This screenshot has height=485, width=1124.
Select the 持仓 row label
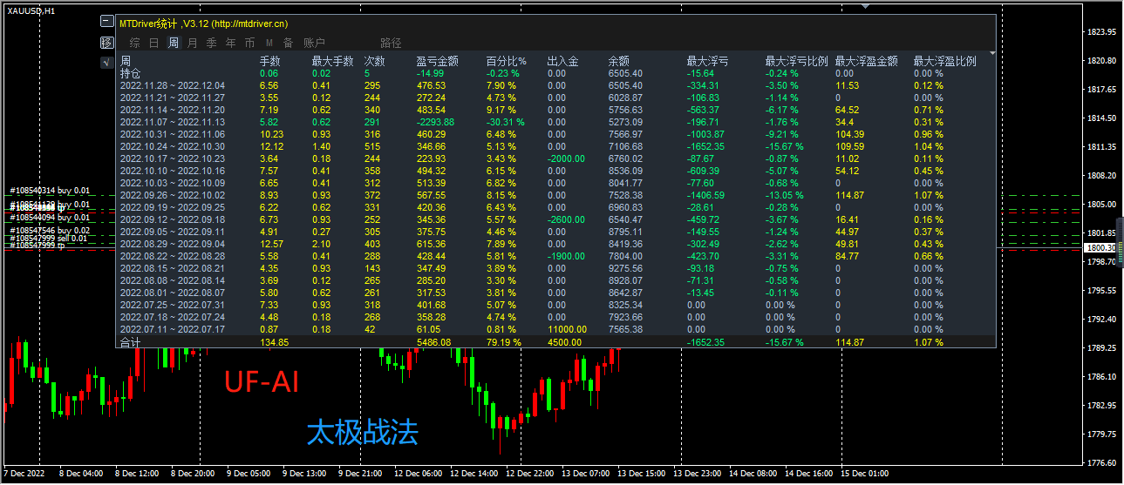pos(130,74)
